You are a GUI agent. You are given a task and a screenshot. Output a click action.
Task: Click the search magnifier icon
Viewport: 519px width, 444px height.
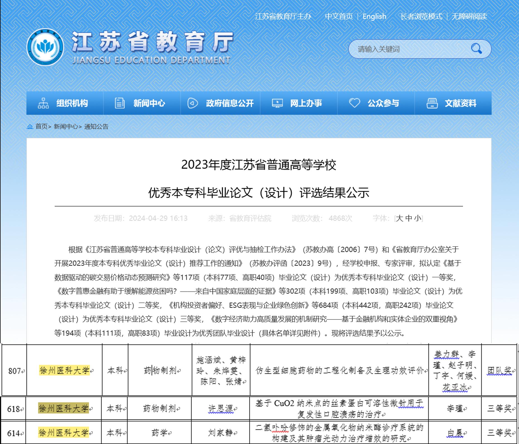(476, 49)
